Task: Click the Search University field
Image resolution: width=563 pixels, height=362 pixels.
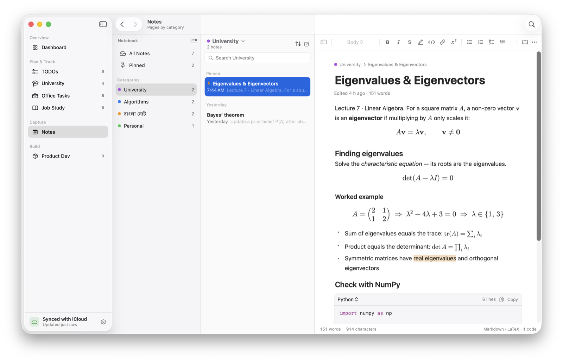Action: (258, 58)
